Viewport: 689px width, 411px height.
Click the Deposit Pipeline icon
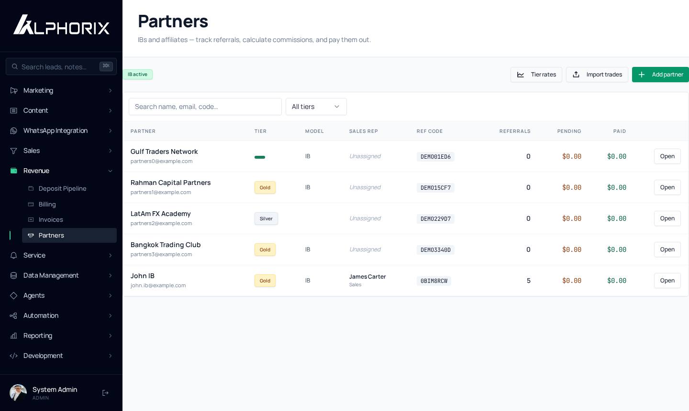pos(31,188)
